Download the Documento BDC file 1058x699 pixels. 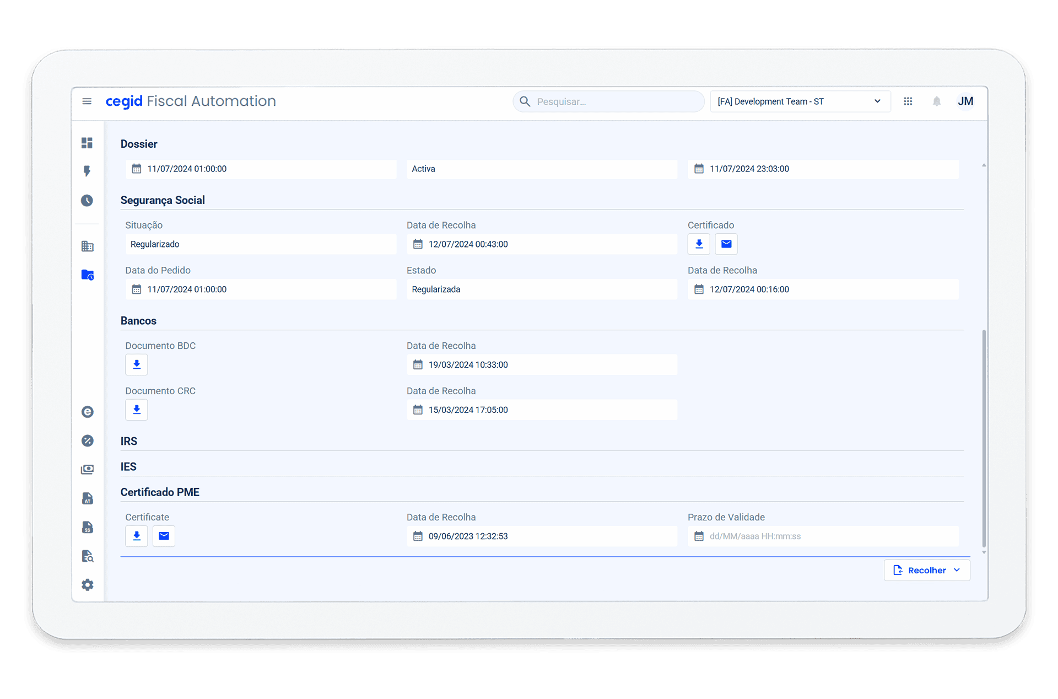(x=137, y=365)
